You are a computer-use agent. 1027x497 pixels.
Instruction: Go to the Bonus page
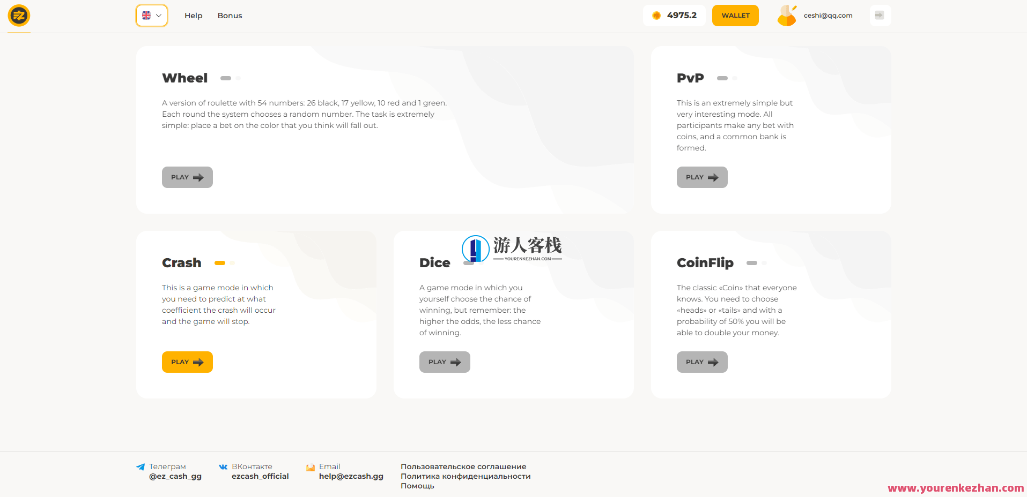[230, 16]
